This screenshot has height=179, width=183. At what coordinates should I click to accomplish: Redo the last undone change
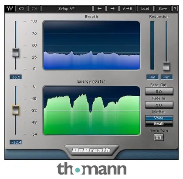(x=34, y=8)
